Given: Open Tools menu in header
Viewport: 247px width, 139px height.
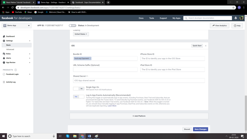Looking at the screenshot, I should pos(152,18).
